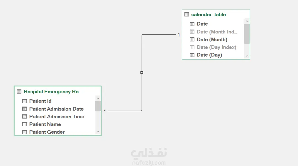Image resolution: width=298 pixels, height=166 pixels.
Task: Click the column icon beside Patient Gender
Action: point(25,132)
